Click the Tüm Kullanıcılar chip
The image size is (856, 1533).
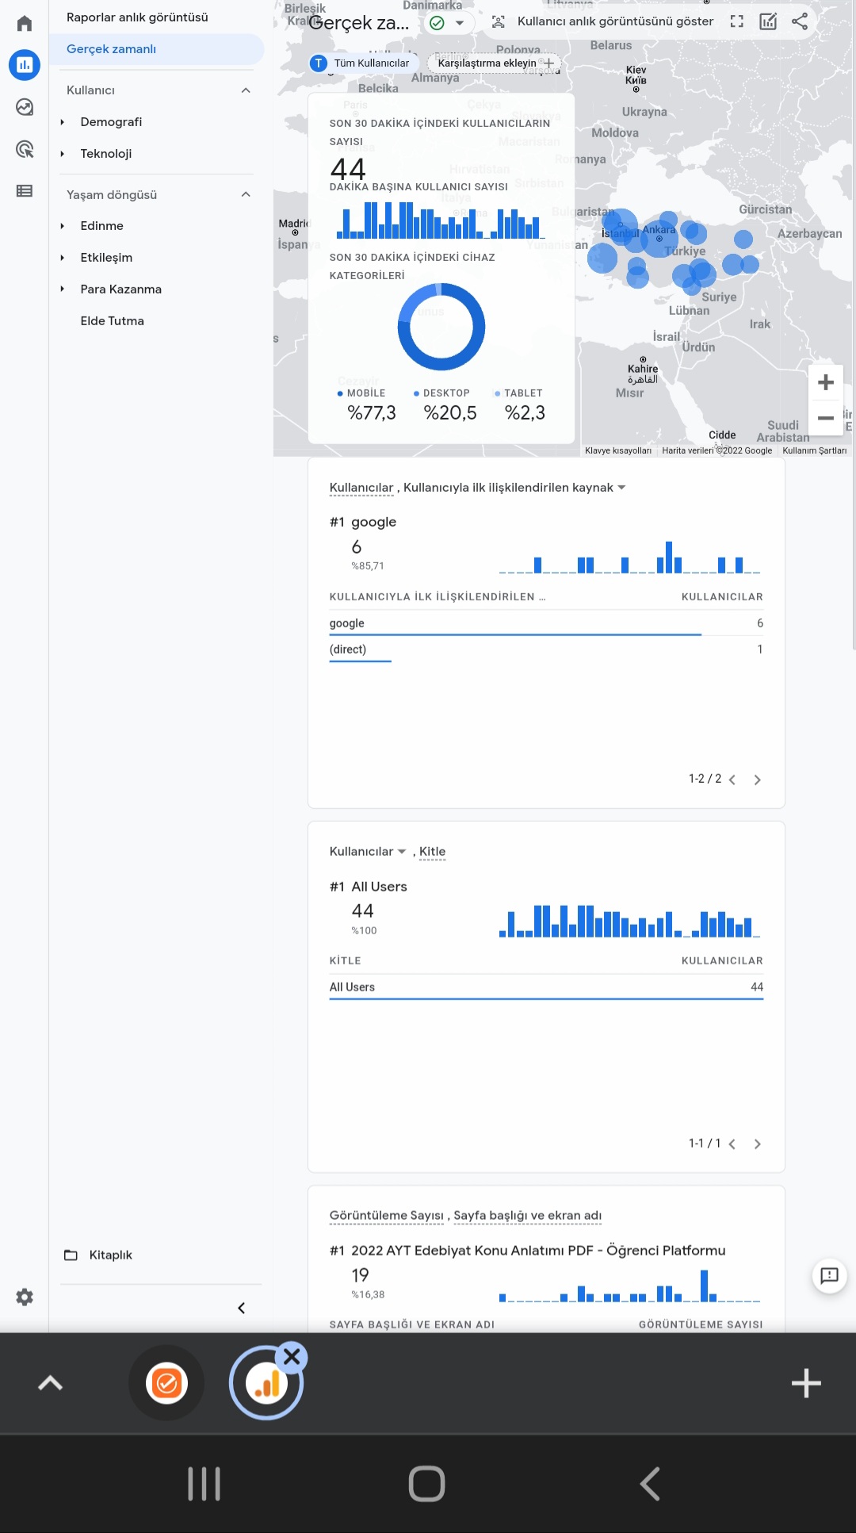362,63
